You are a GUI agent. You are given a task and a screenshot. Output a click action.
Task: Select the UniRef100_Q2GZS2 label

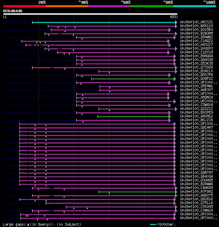pyautogui.click(x=196, y=109)
